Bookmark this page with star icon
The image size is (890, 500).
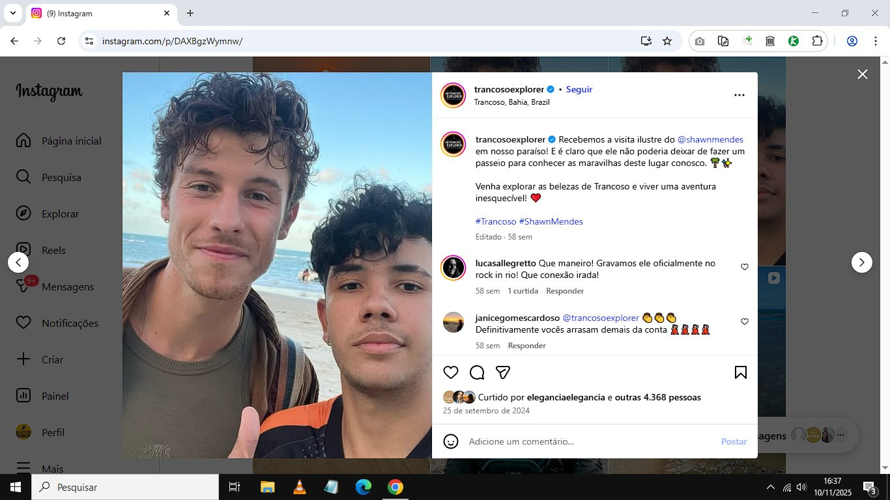click(667, 41)
